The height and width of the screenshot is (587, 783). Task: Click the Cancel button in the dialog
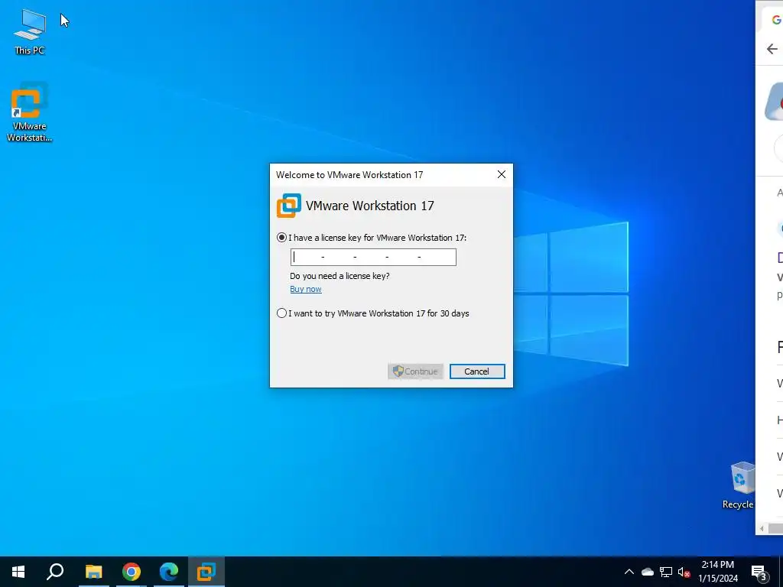point(477,371)
